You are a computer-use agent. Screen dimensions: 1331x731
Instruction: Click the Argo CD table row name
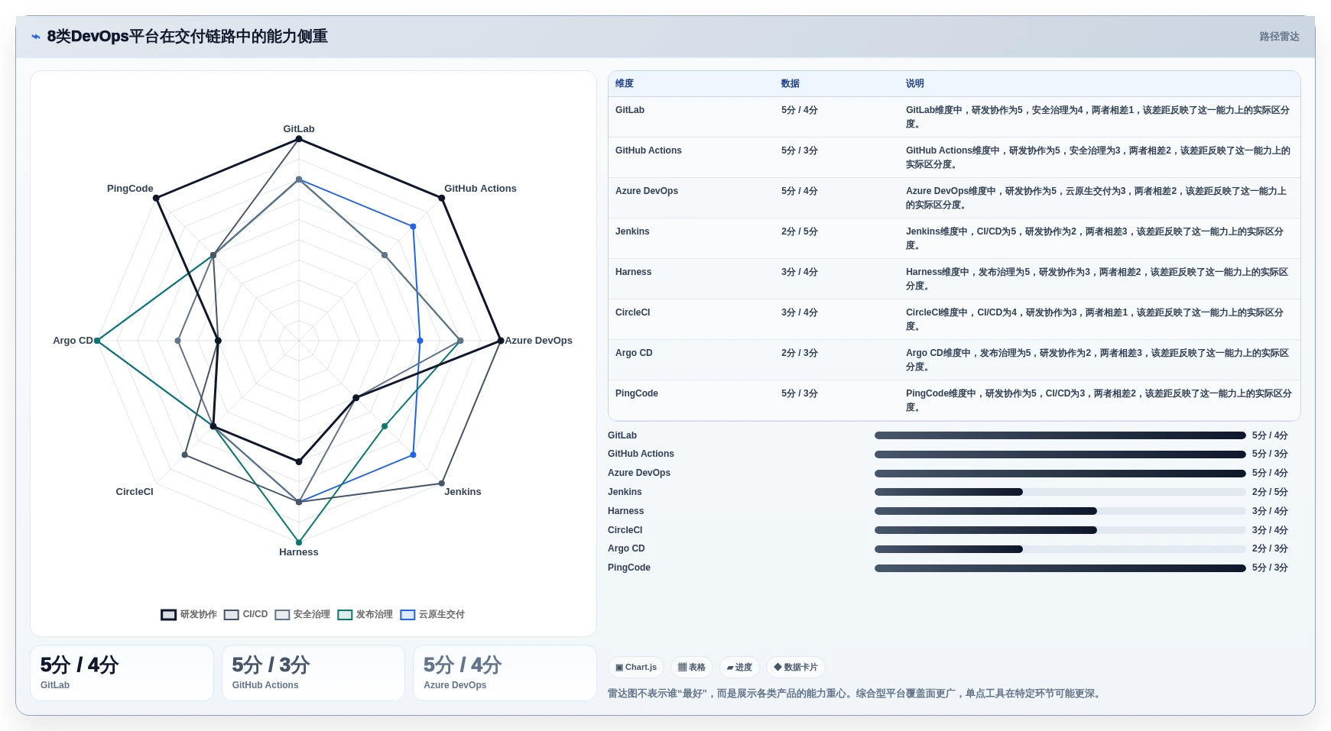tap(634, 353)
